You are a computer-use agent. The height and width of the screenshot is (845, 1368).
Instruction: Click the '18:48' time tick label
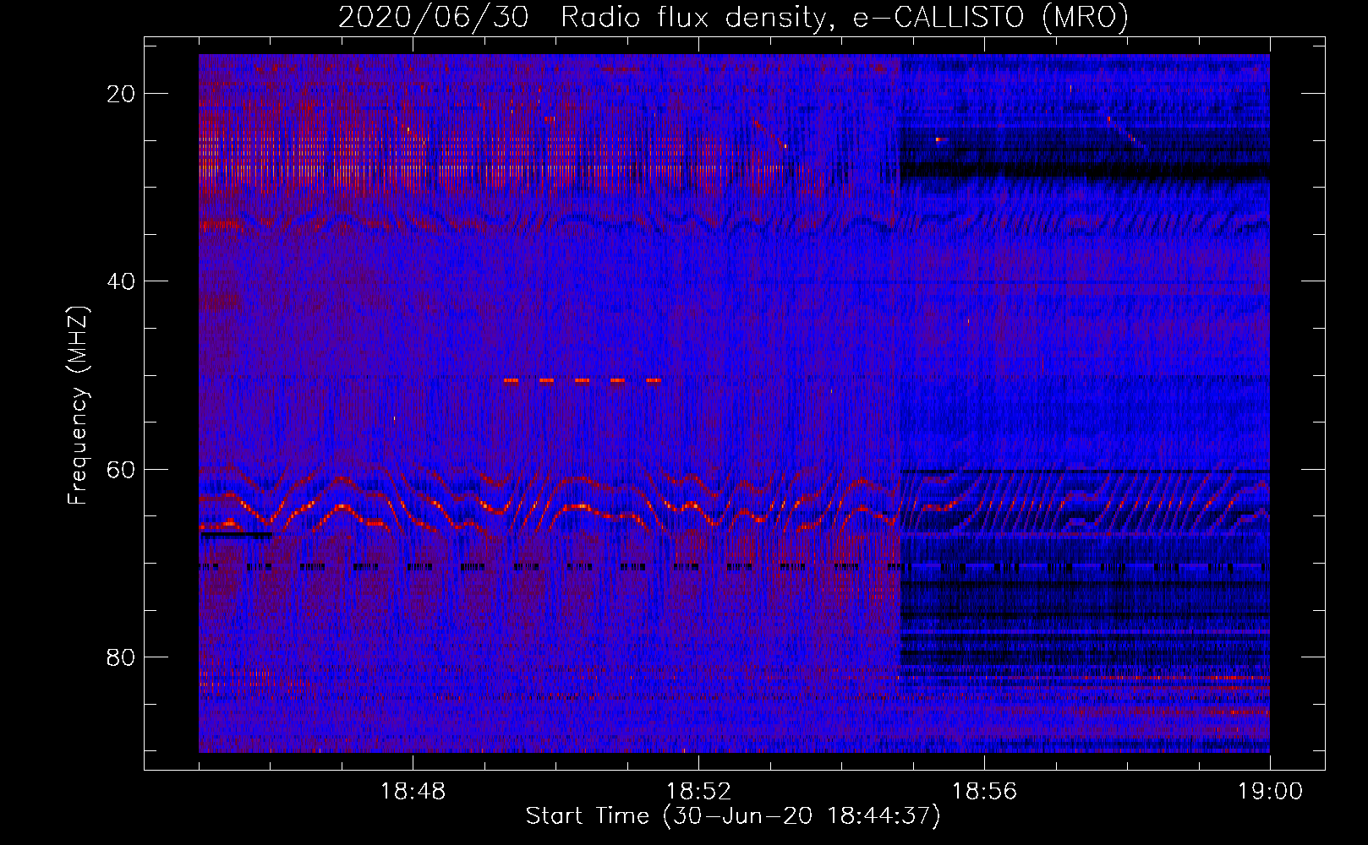coord(413,792)
